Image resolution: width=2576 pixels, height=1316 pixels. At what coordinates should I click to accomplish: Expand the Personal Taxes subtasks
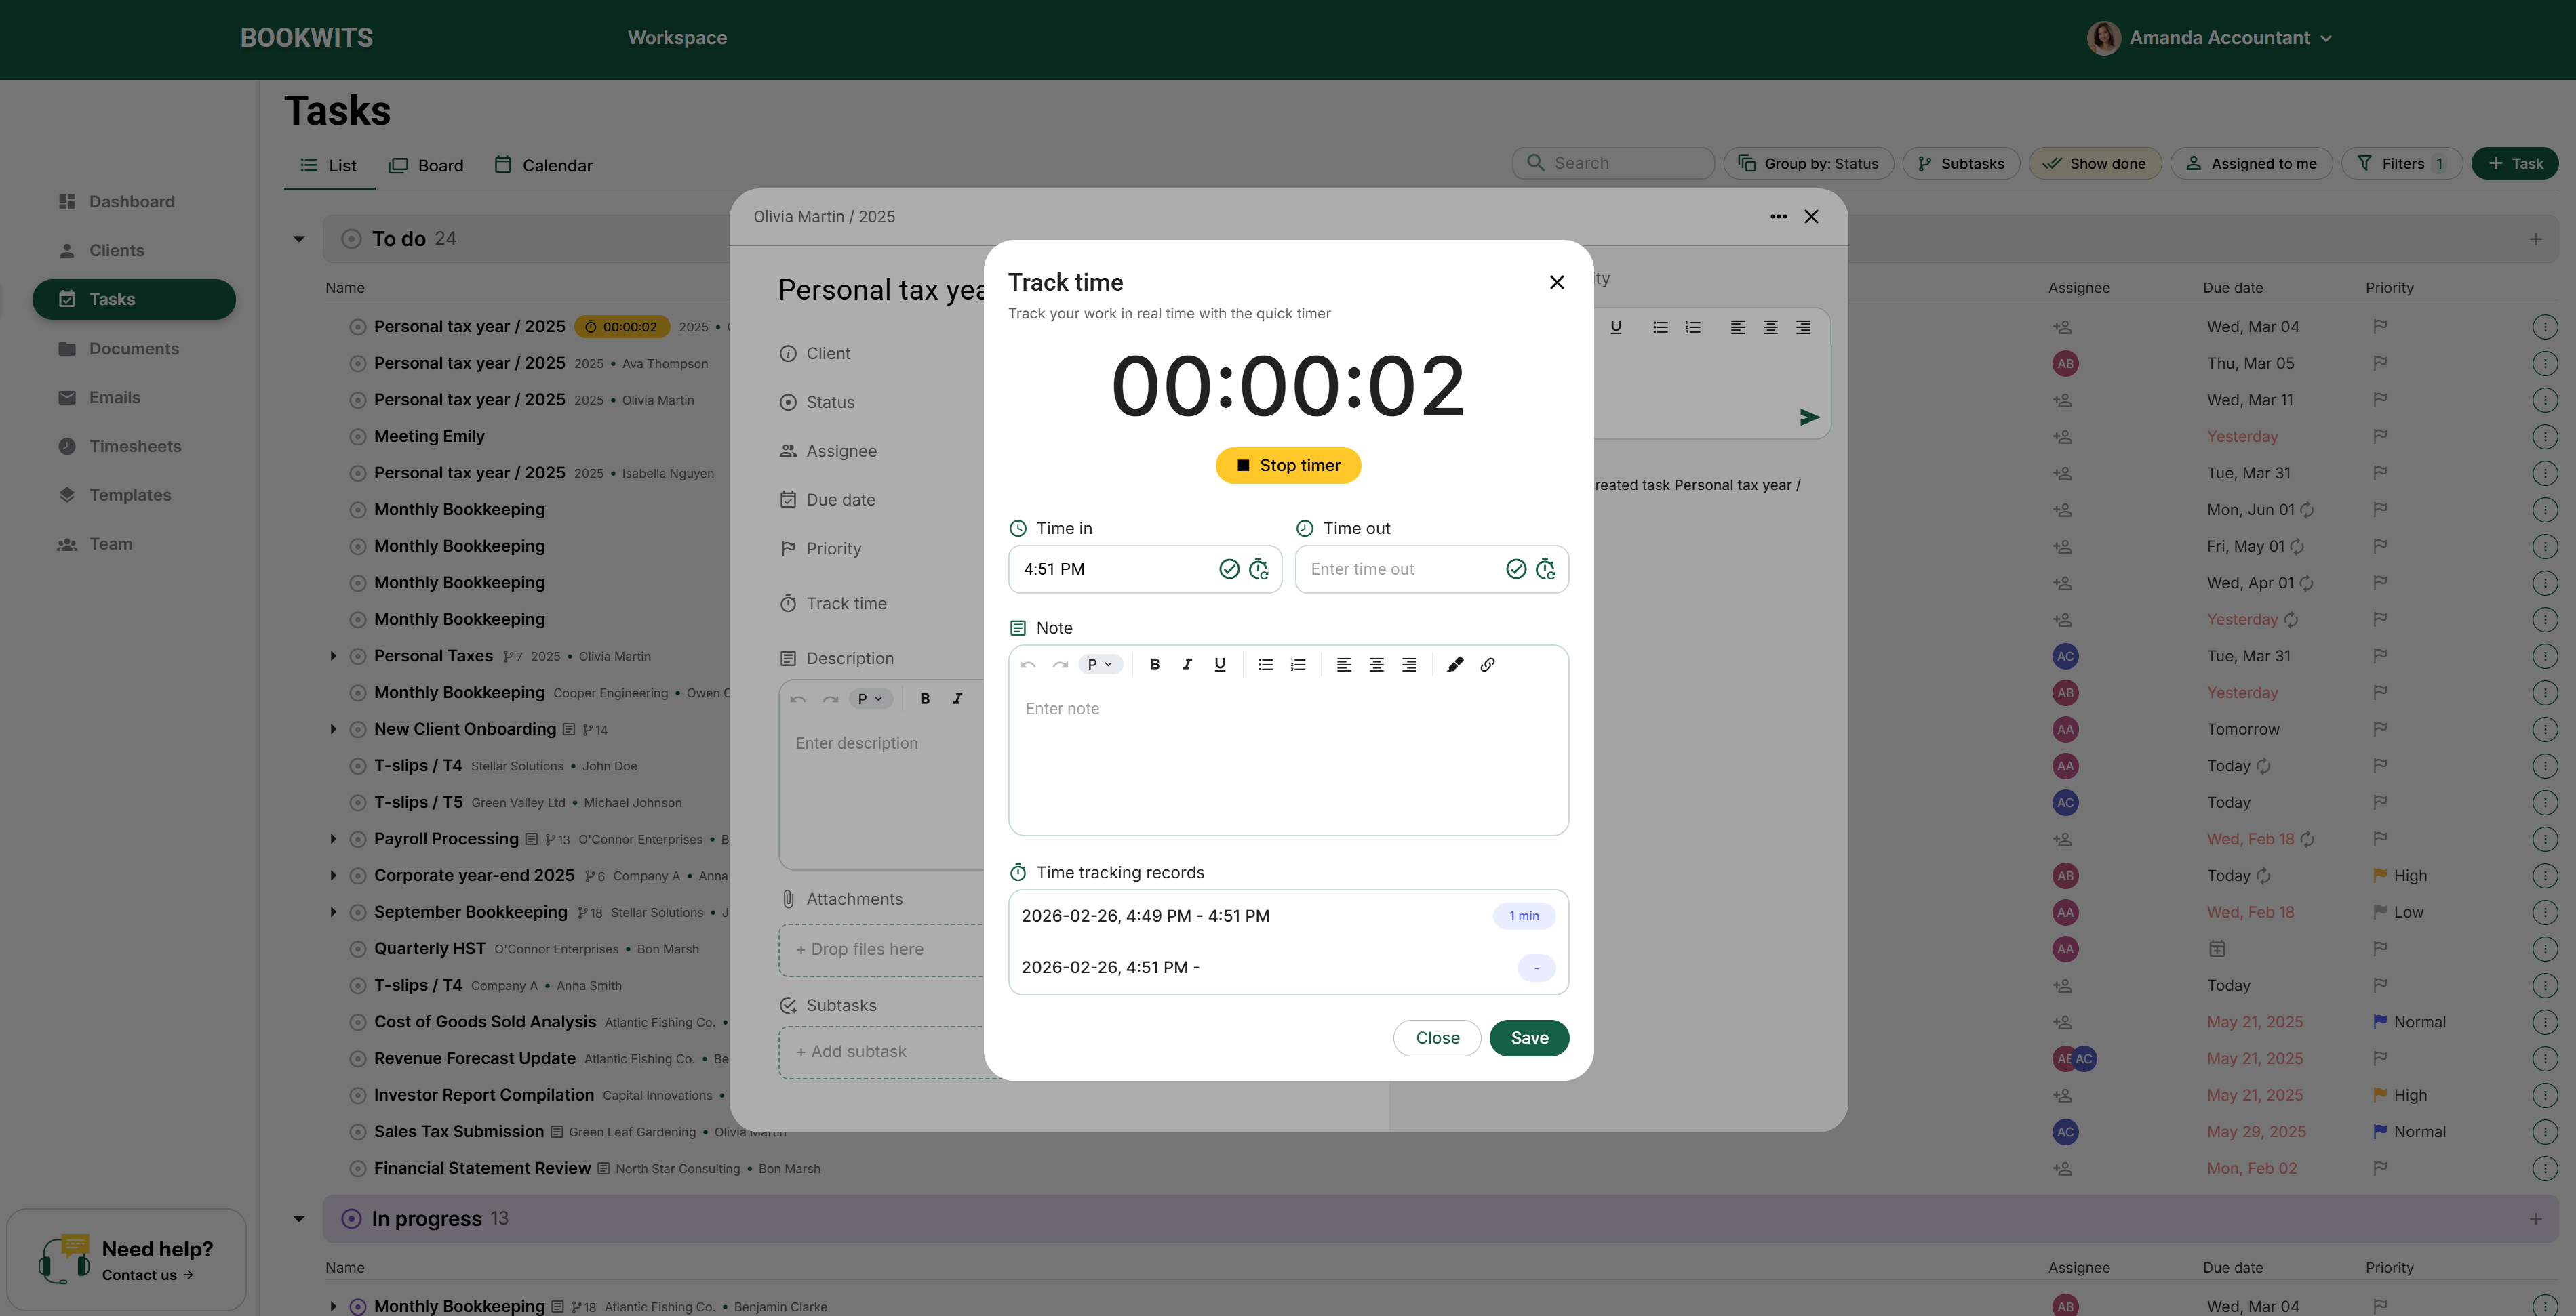(333, 657)
